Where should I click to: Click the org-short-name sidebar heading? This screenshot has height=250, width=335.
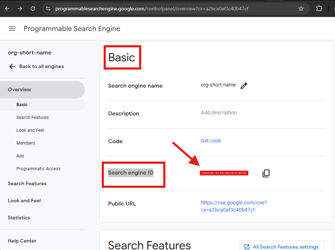(30, 53)
